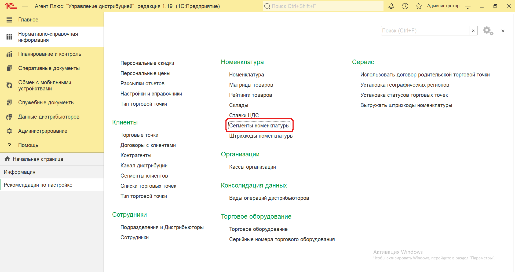This screenshot has height=272, width=515.
Task: Focus the section search field Поиск (Ctrl+F)
Action: 425,31
